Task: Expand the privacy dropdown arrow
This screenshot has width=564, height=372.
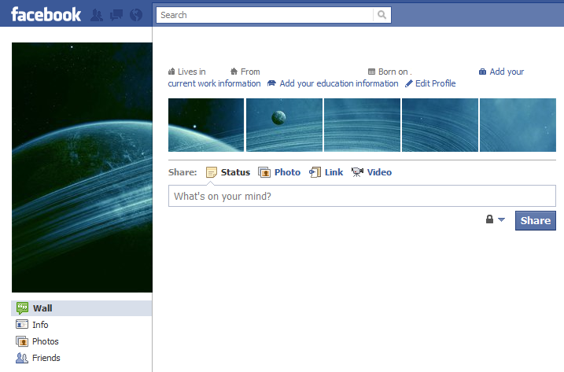Action: (x=501, y=219)
